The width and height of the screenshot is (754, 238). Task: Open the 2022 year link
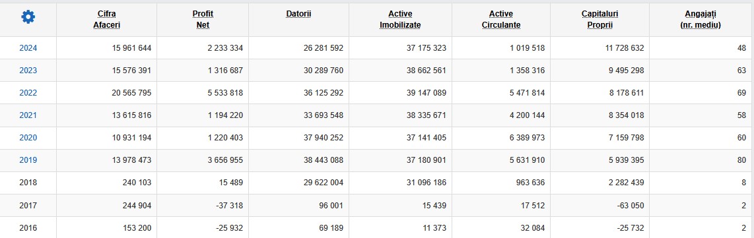(x=28, y=93)
